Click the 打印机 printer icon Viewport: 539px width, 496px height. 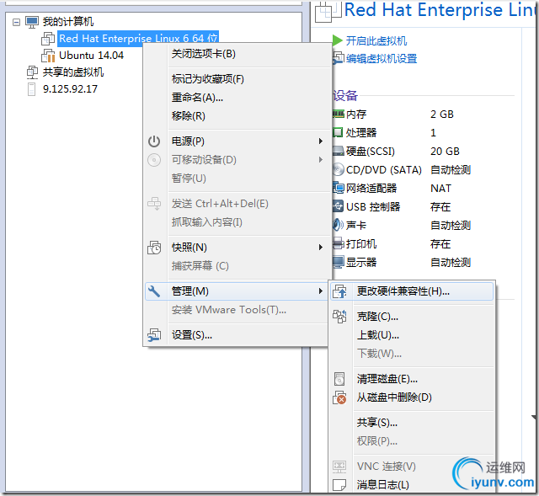click(x=339, y=243)
